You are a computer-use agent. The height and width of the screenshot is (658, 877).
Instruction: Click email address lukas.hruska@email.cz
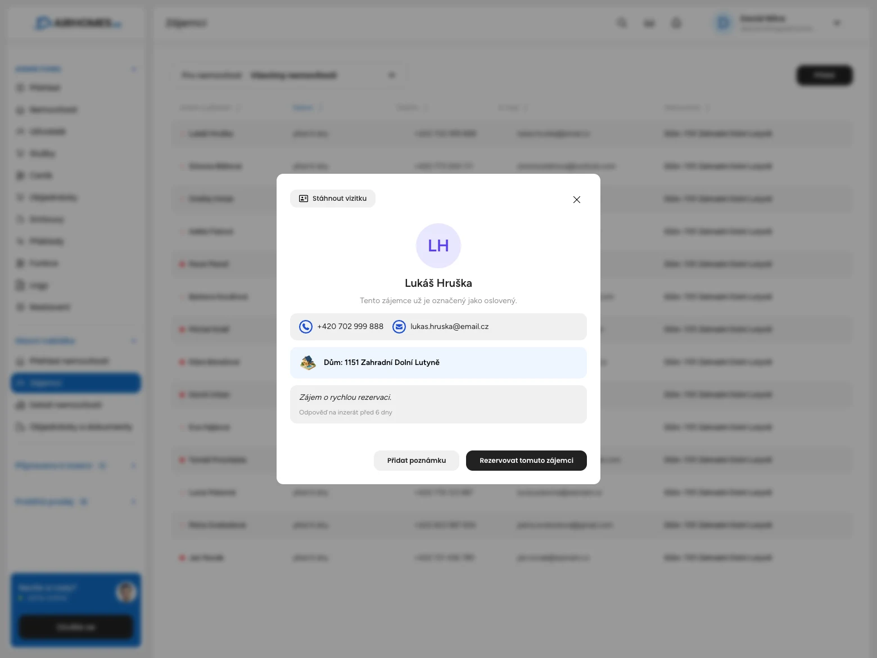[449, 327]
